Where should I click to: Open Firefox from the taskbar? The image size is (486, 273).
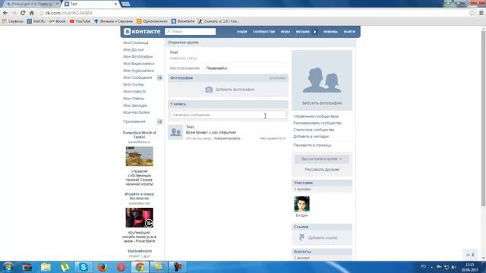point(103,267)
